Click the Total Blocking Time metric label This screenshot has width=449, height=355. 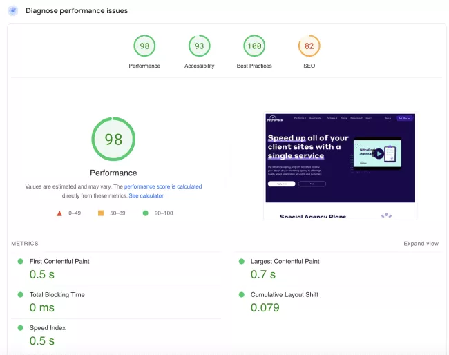click(57, 295)
